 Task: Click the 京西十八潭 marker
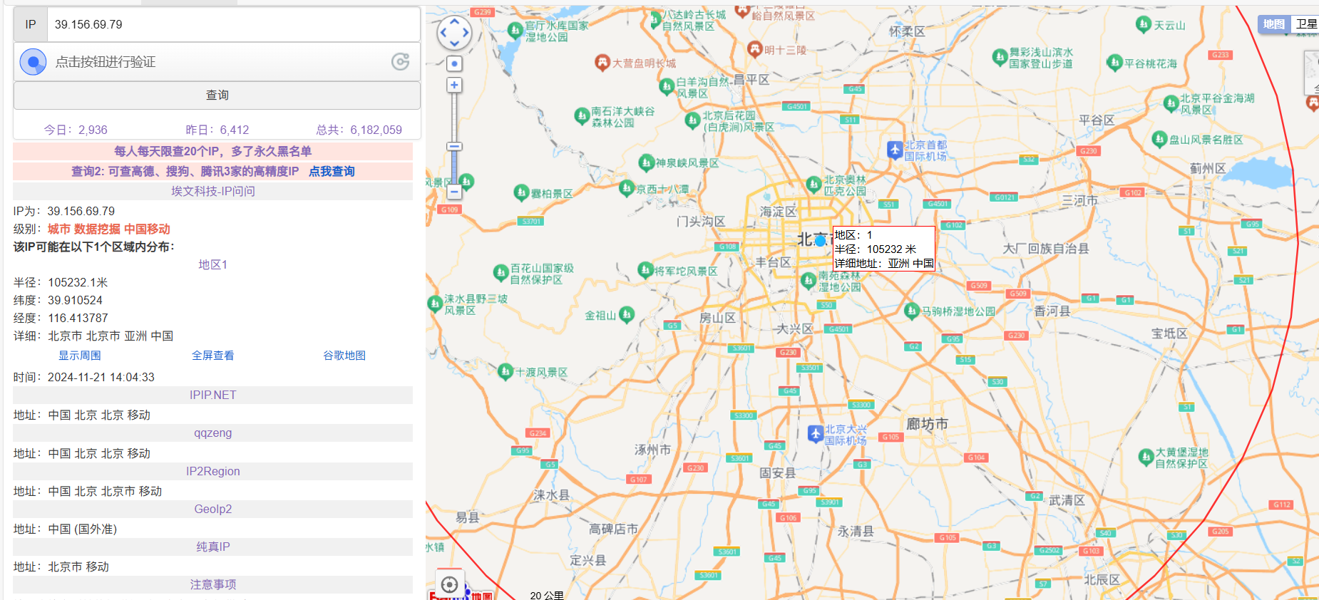coord(626,188)
